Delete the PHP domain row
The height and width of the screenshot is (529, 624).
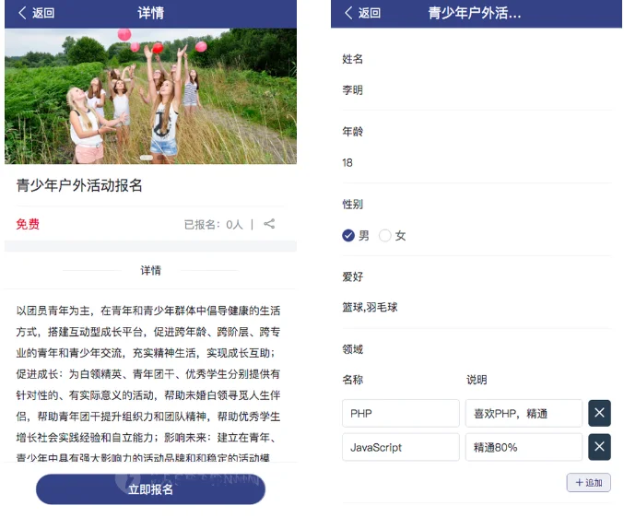599,413
